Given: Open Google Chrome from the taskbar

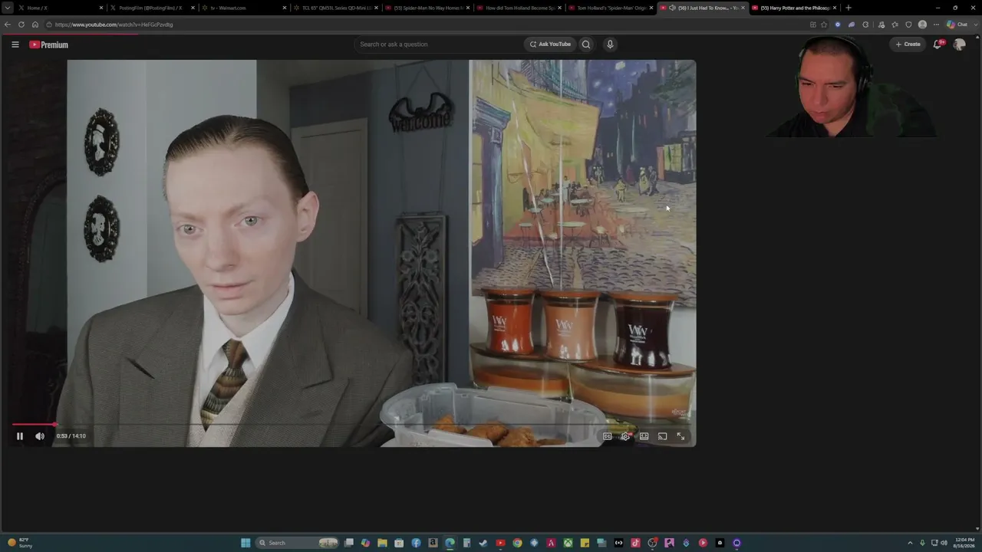Looking at the screenshot, I should coord(517,543).
